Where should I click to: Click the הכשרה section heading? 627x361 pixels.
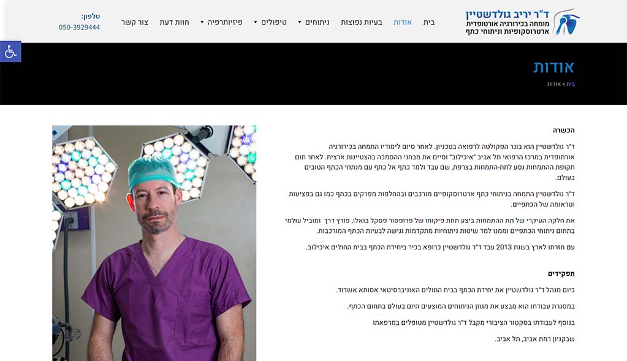pyautogui.click(x=563, y=131)
